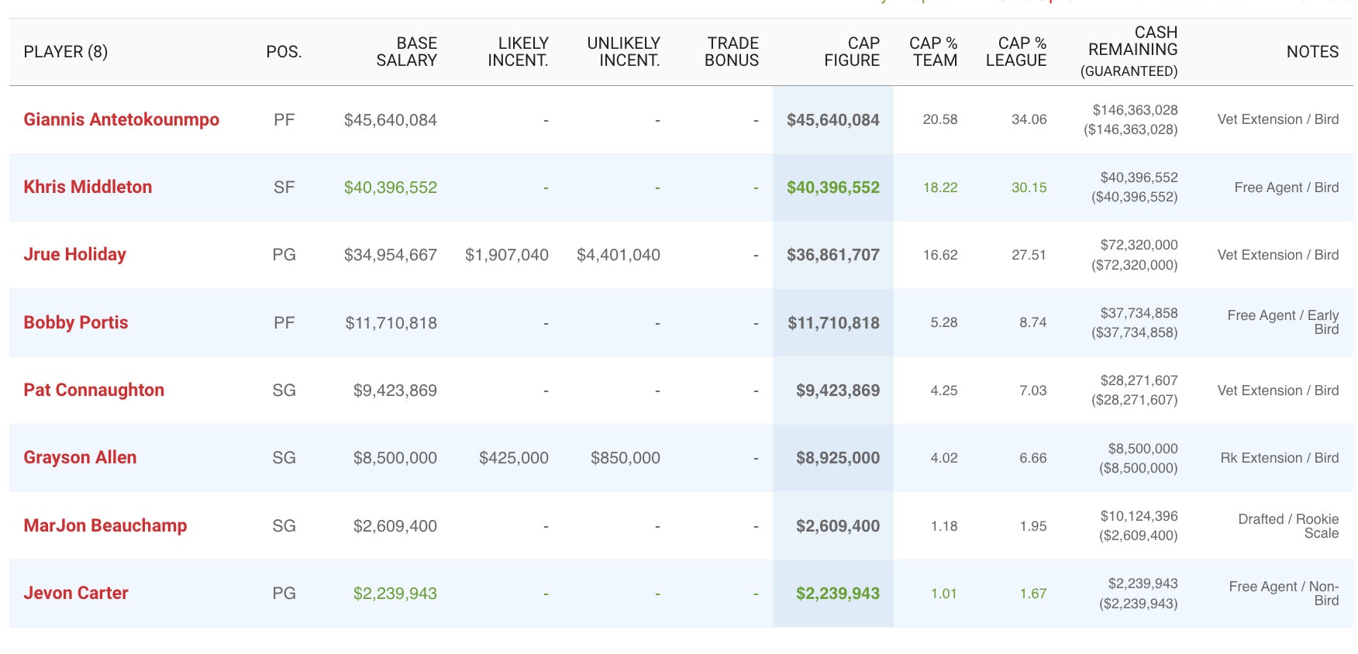Click the Cap % Team header
Viewport: 1358px width, 654px height.
[933, 52]
